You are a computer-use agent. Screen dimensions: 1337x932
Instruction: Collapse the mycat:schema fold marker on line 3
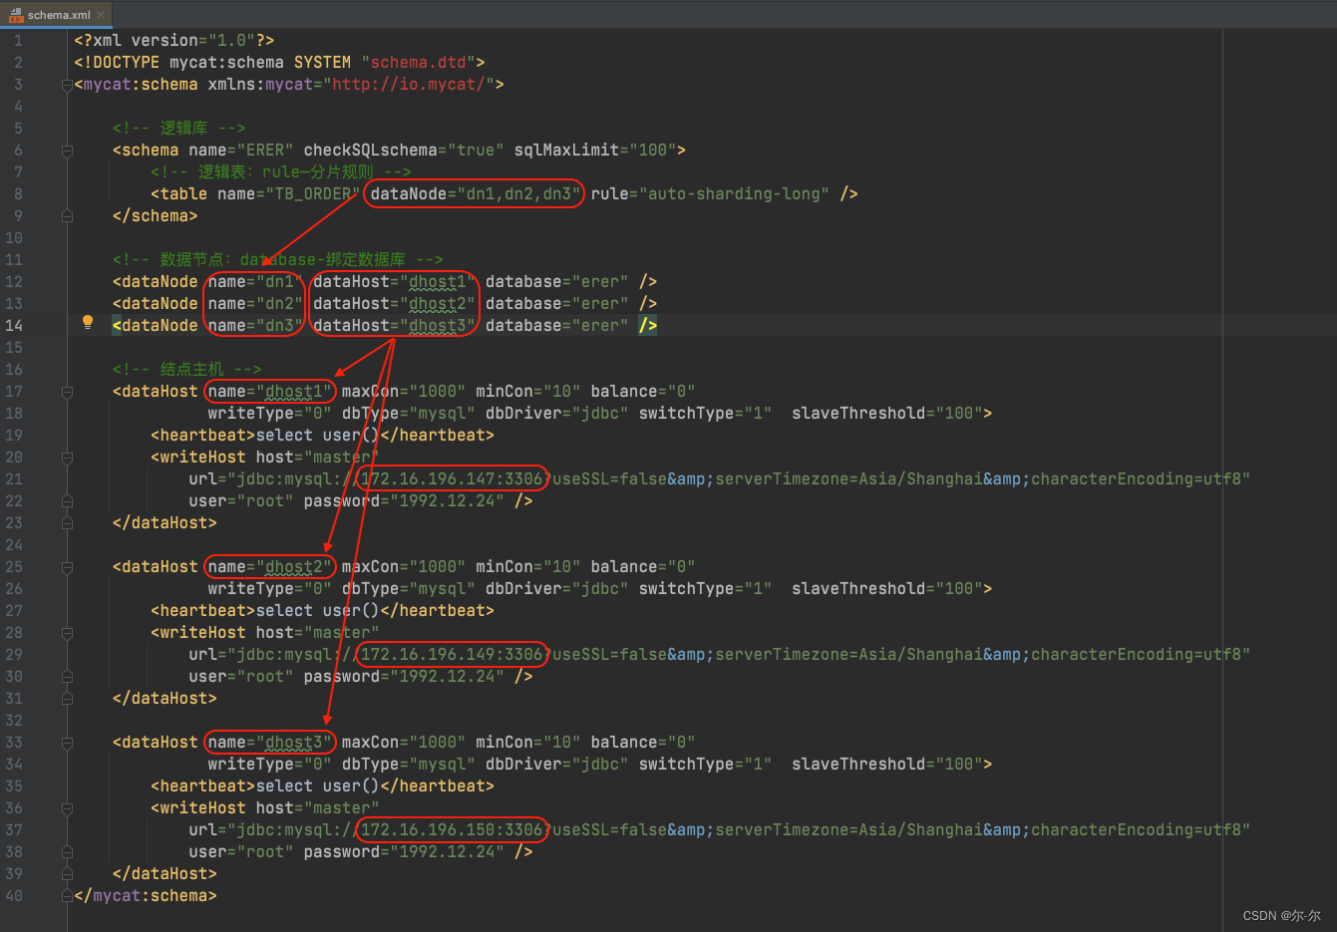click(68, 85)
